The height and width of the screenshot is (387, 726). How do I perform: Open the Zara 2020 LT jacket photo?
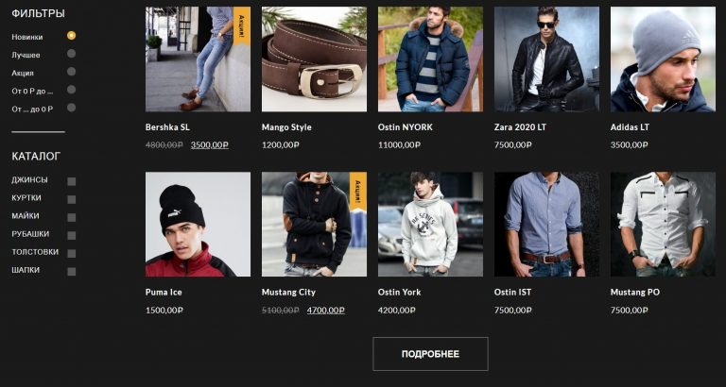546,59
